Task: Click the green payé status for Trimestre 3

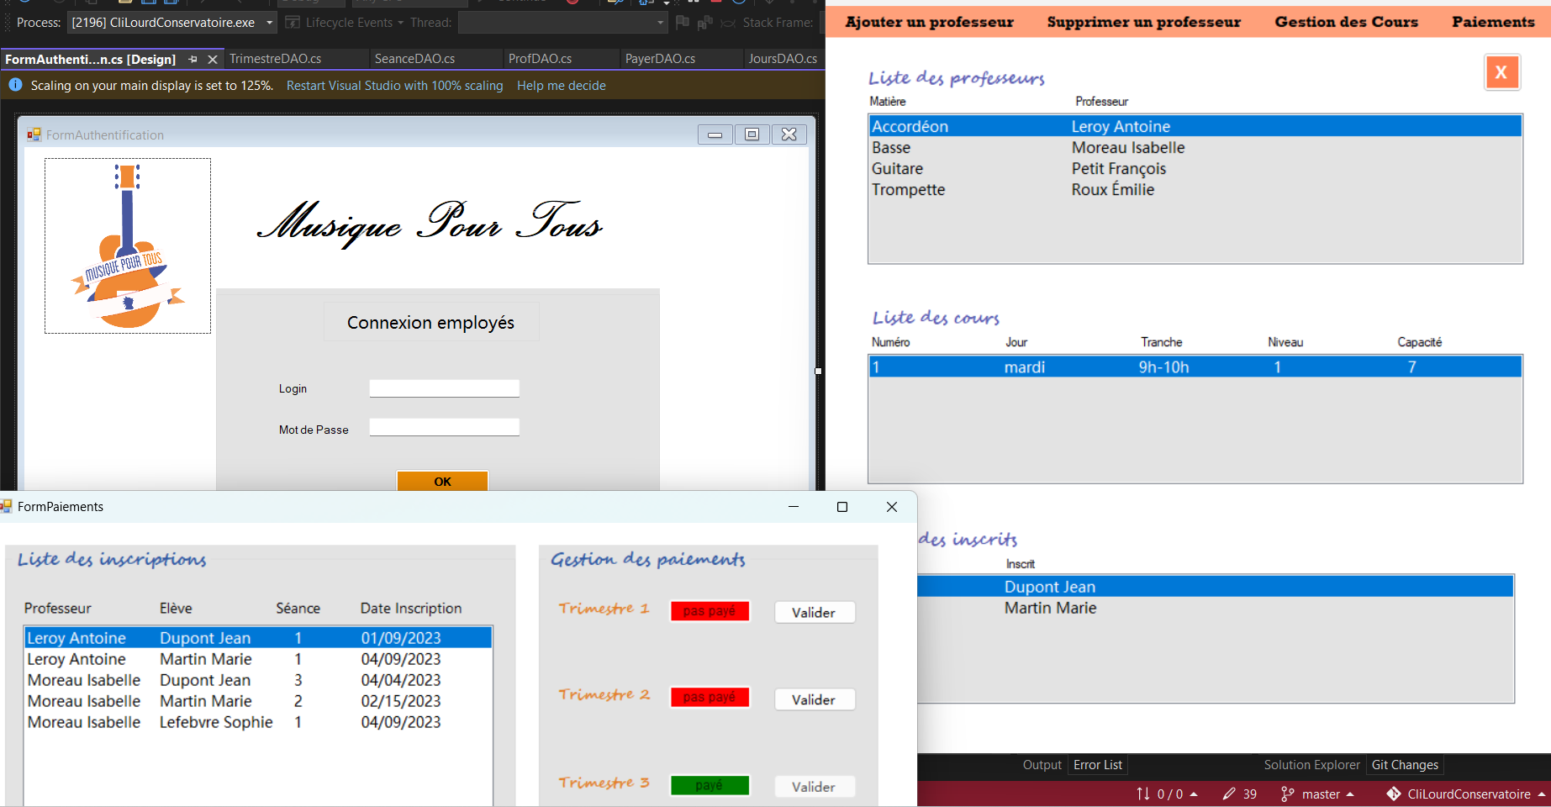Action: click(710, 785)
